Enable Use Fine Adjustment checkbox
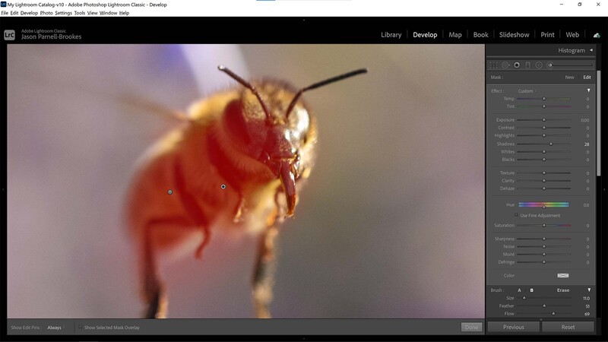Screen dimensions: 608x342 516,215
